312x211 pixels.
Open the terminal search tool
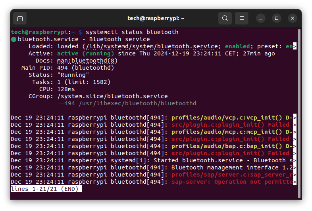click(225, 18)
